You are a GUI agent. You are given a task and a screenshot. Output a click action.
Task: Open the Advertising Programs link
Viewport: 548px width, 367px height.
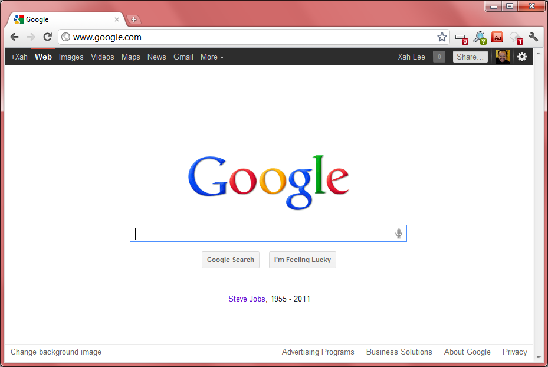318,352
